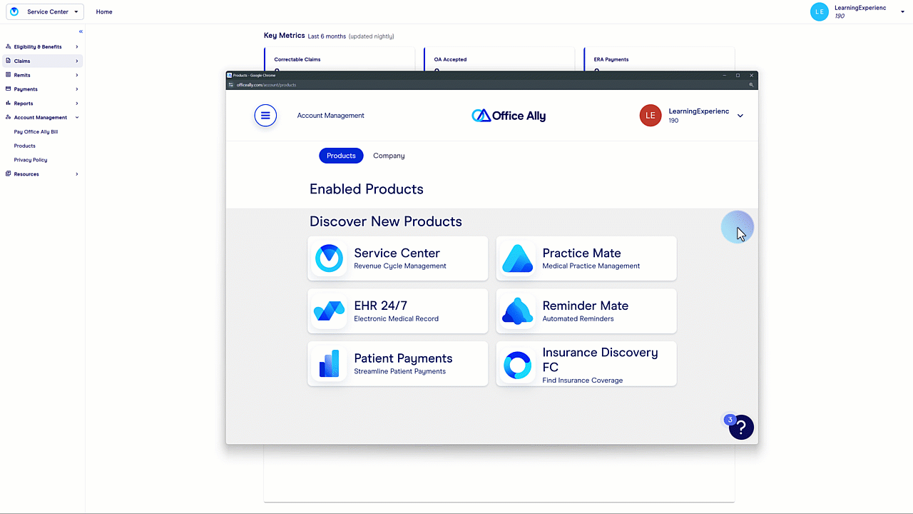Click the blue LE avatar in the main window
Image resolution: width=913 pixels, height=514 pixels.
click(820, 11)
